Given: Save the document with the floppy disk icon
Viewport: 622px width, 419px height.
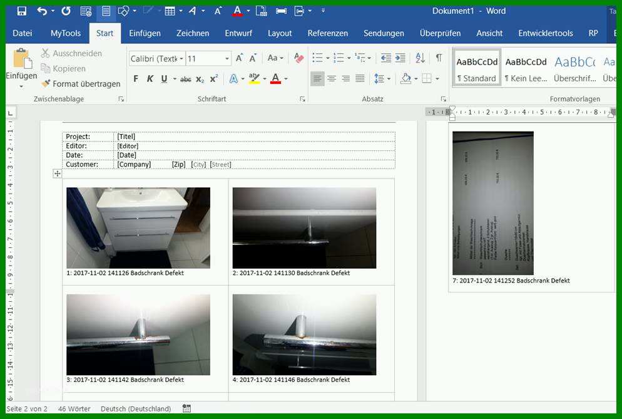Looking at the screenshot, I should coord(21,11).
